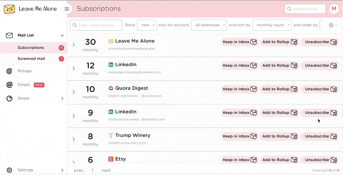
Task: Click the Shield icon in sidebar
Action: (x=9, y=99)
